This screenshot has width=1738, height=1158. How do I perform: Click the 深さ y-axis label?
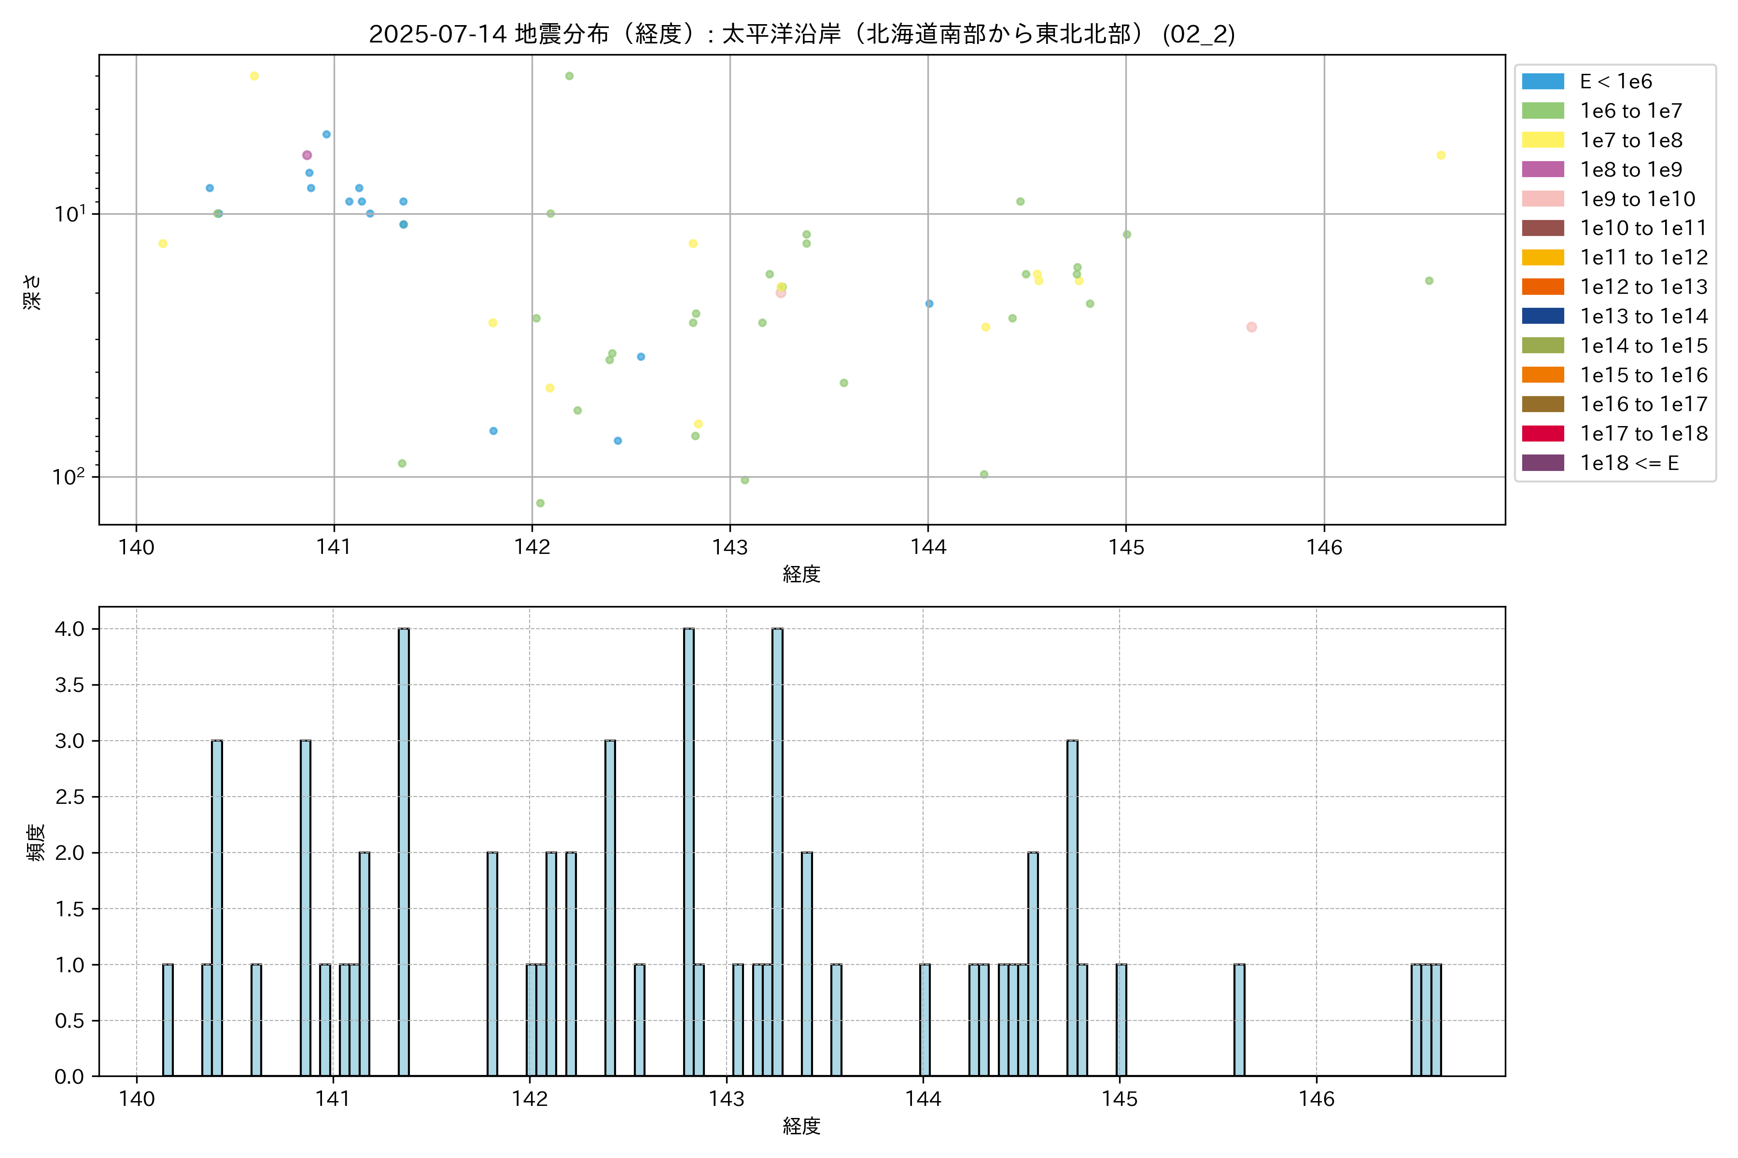(32, 292)
